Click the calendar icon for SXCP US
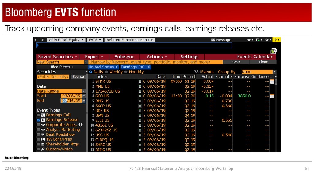The image size is (314, 176). click(140, 106)
